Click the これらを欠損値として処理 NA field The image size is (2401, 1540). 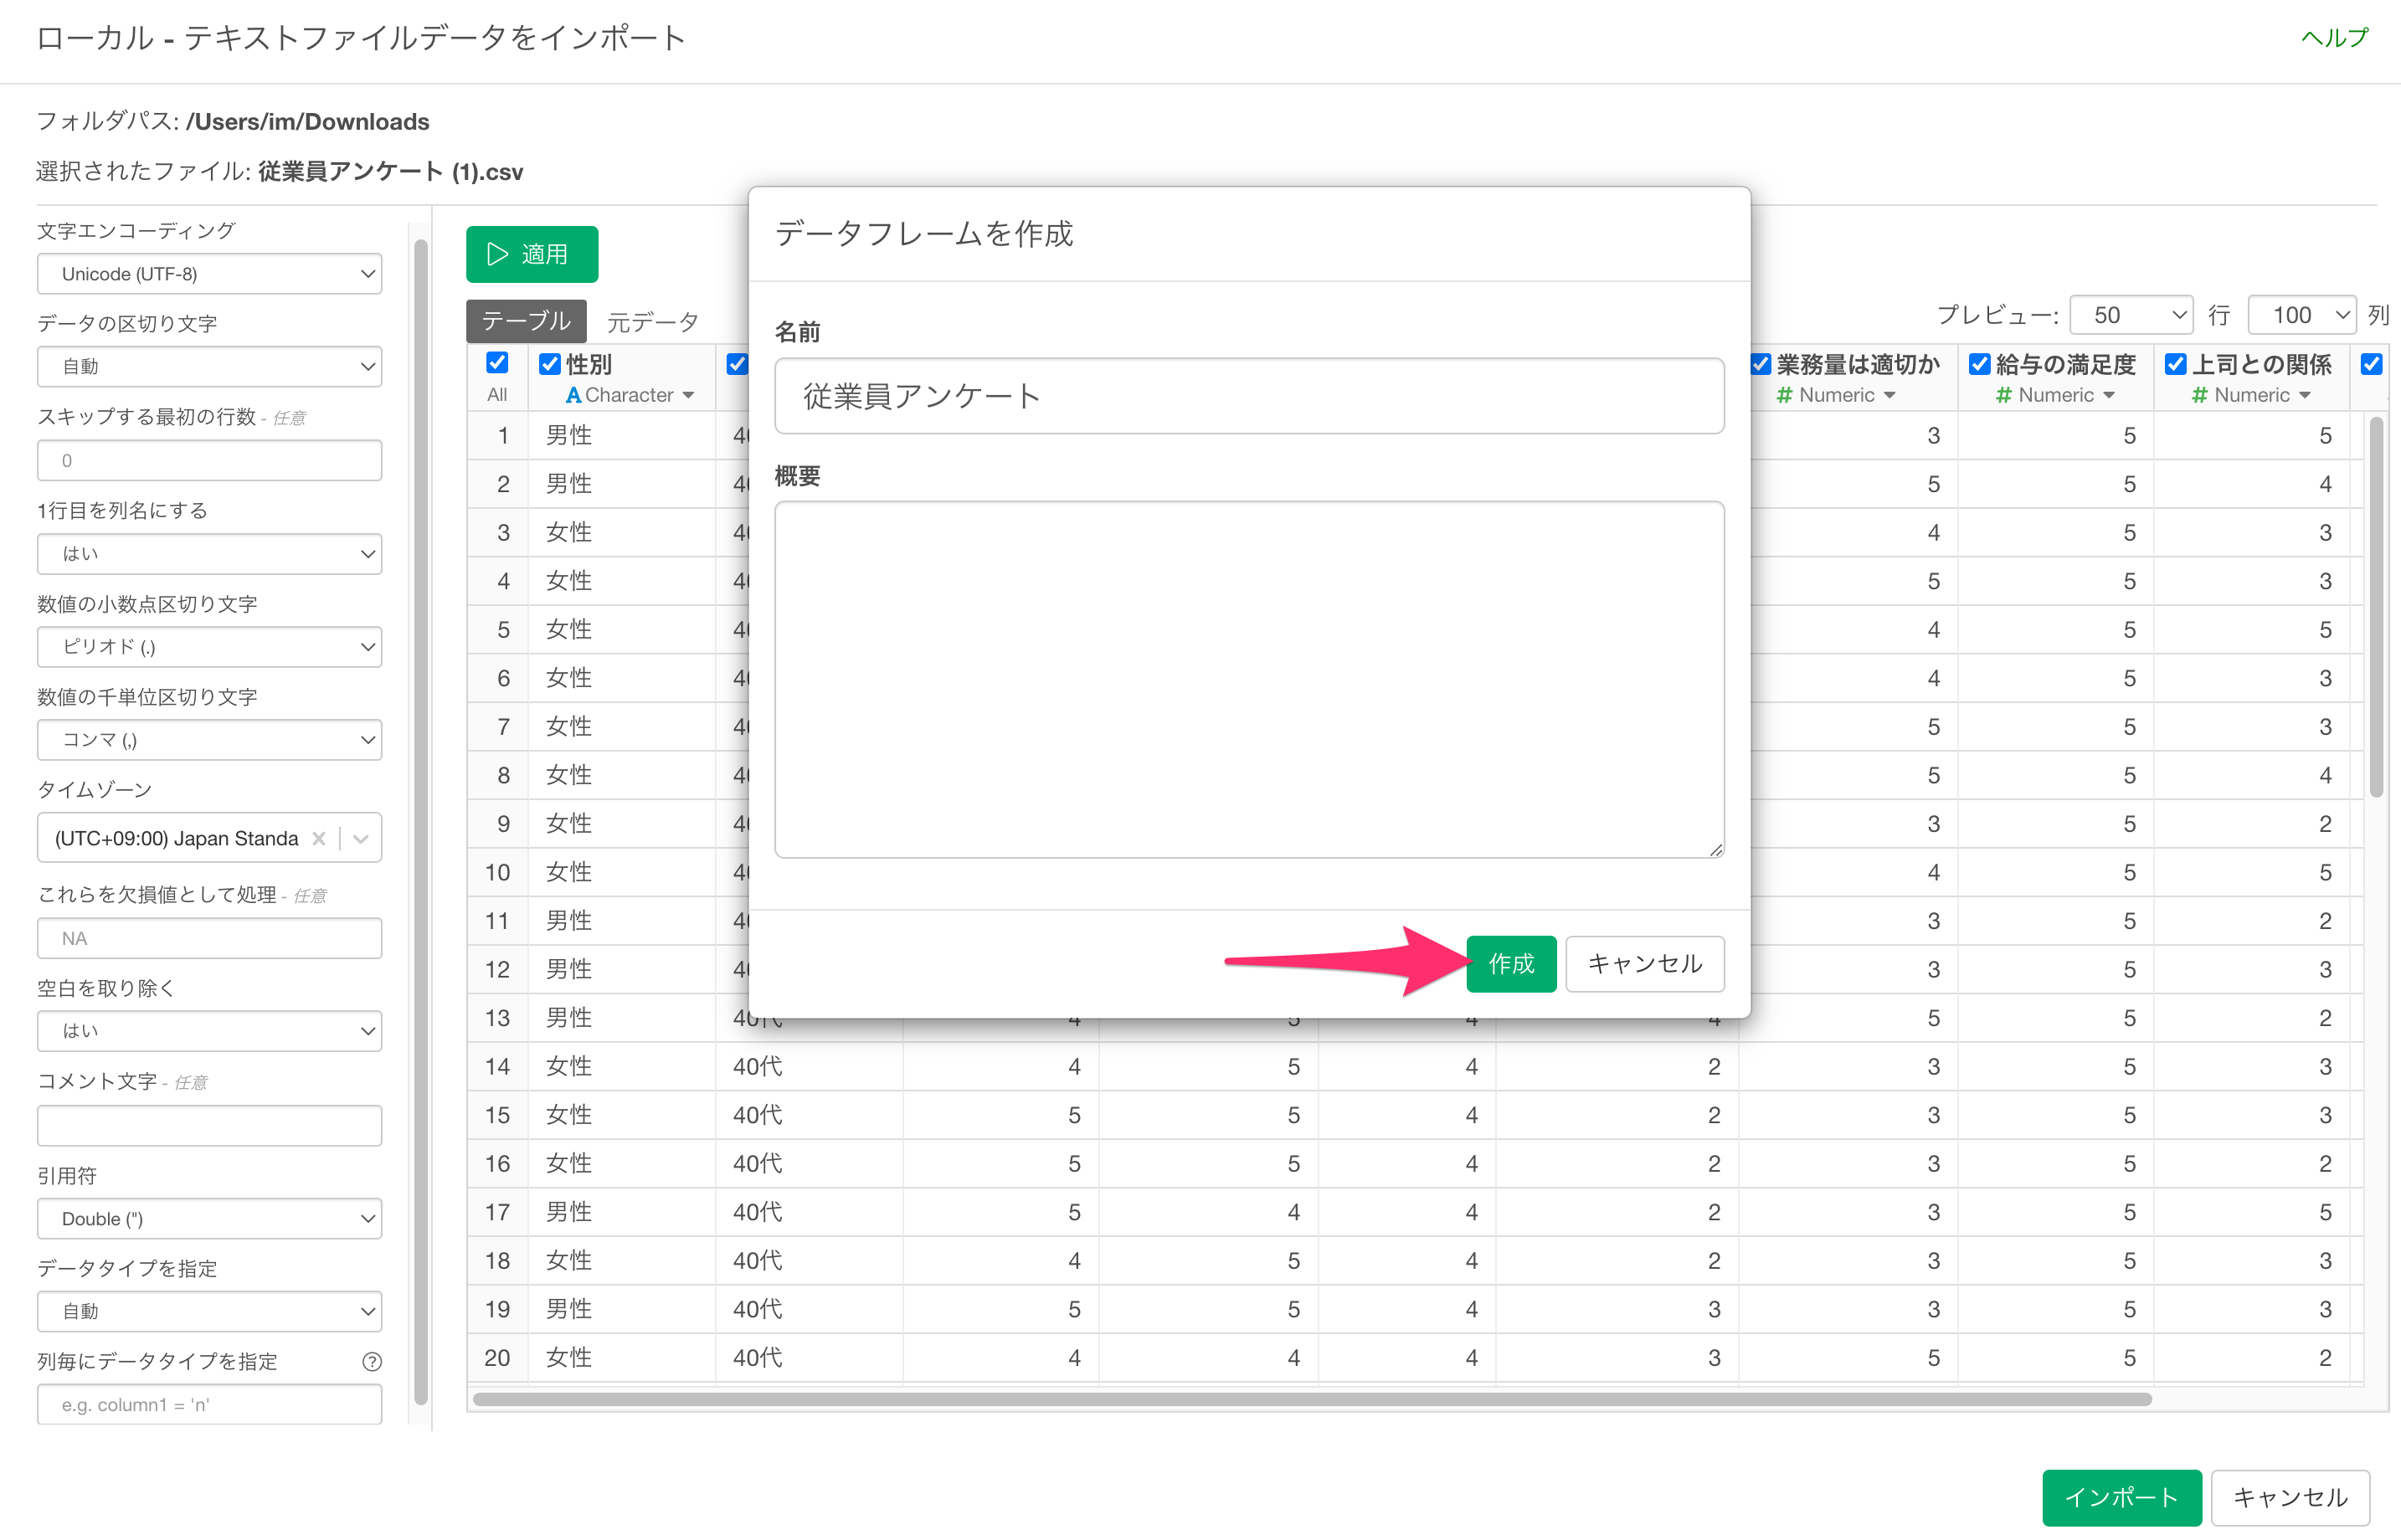point(210,938)
